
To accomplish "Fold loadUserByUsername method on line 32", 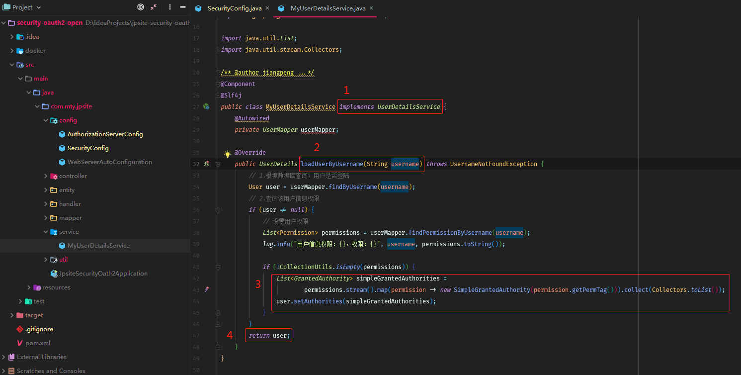I will point(218,164).
